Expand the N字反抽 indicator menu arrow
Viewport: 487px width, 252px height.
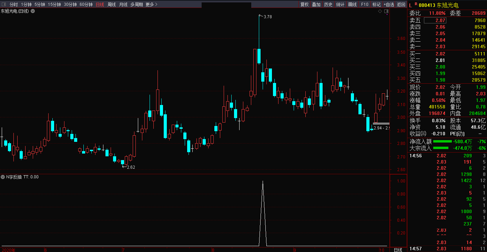(3, 177)
